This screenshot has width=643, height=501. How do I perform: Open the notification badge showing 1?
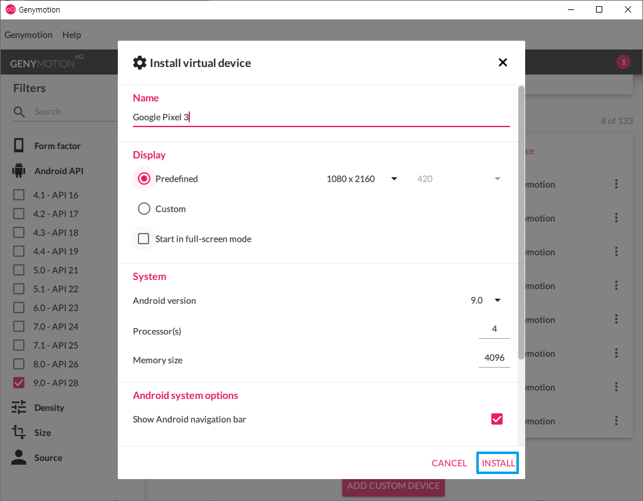click(624, 62)
